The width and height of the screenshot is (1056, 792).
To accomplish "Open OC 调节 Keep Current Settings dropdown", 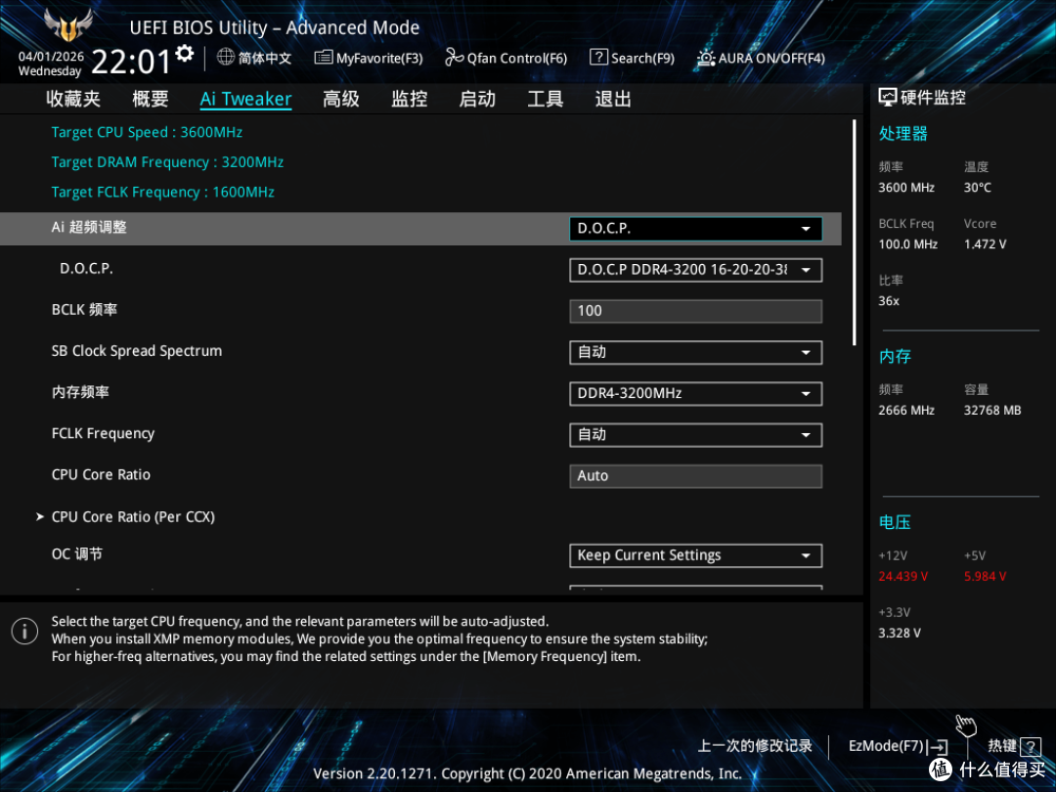I will [696, 555].
